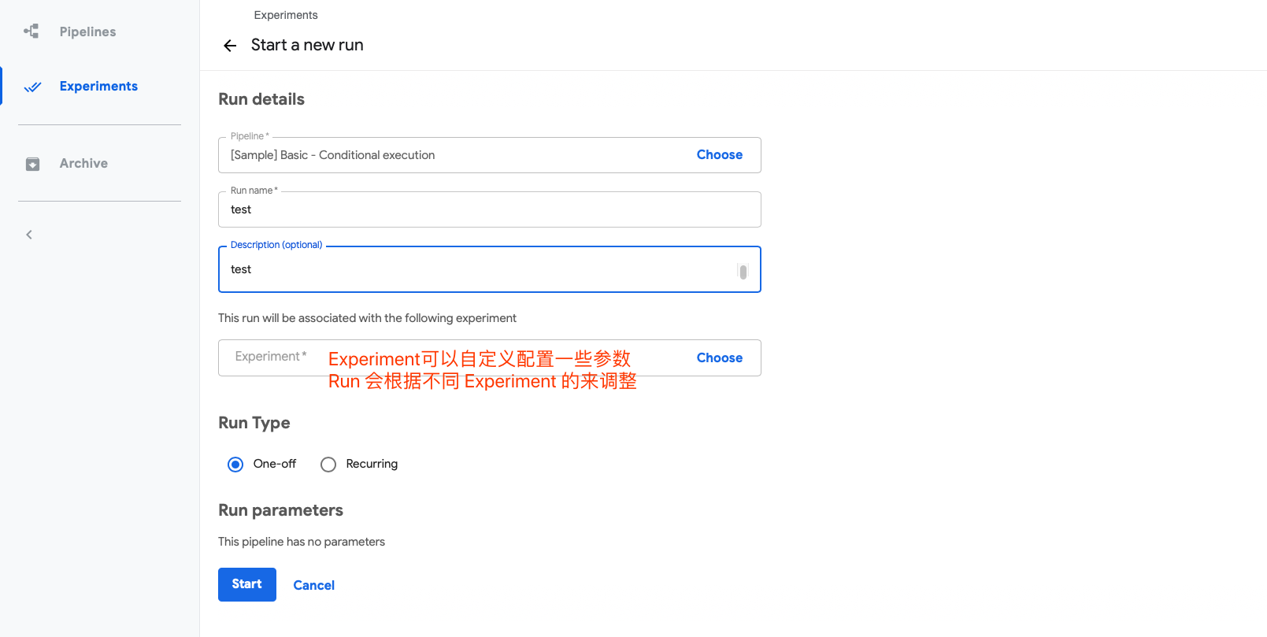1267x637 pixels.
Task: Click the Pipeline field showing Conditional execution
Action: click(449, 156)
